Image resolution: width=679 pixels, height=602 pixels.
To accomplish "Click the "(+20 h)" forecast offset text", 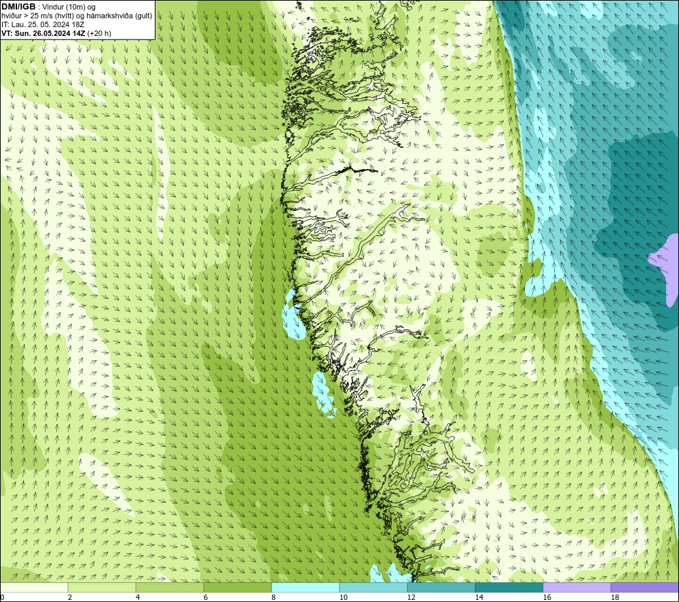I will tap(99, 33).
